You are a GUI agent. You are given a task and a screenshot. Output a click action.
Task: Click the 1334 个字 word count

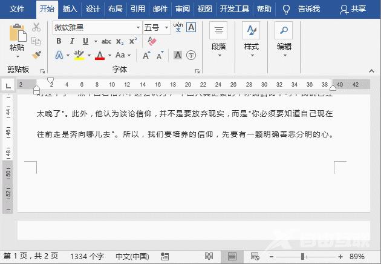tap(87, 256)
